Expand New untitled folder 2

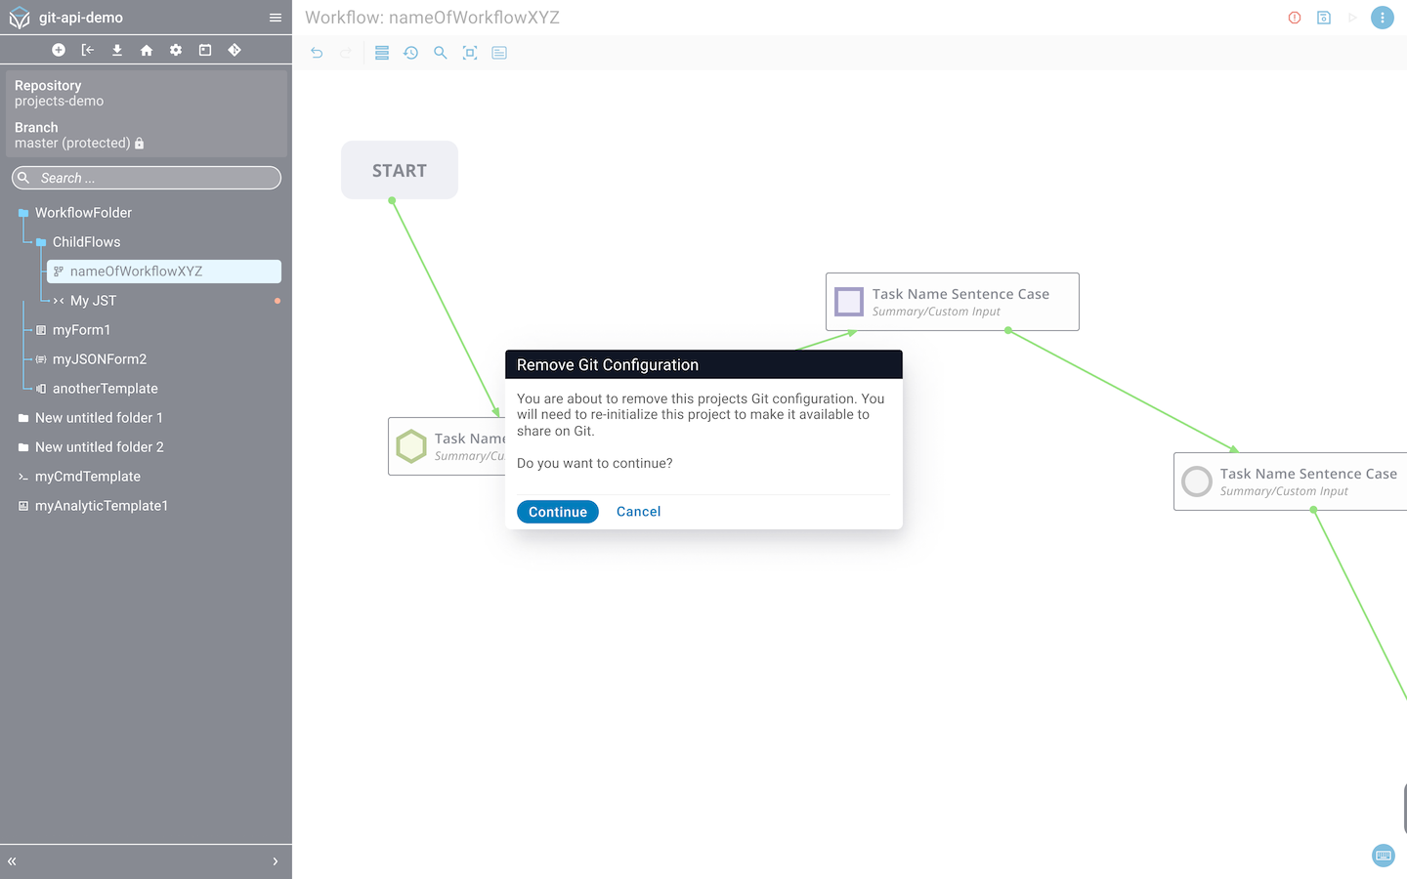point(23,447)
